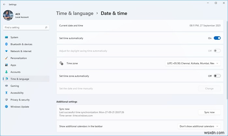Open Accessibility settings page
Image resolution: width=228 pixels, height=136 pixels.
coord(17,93)
